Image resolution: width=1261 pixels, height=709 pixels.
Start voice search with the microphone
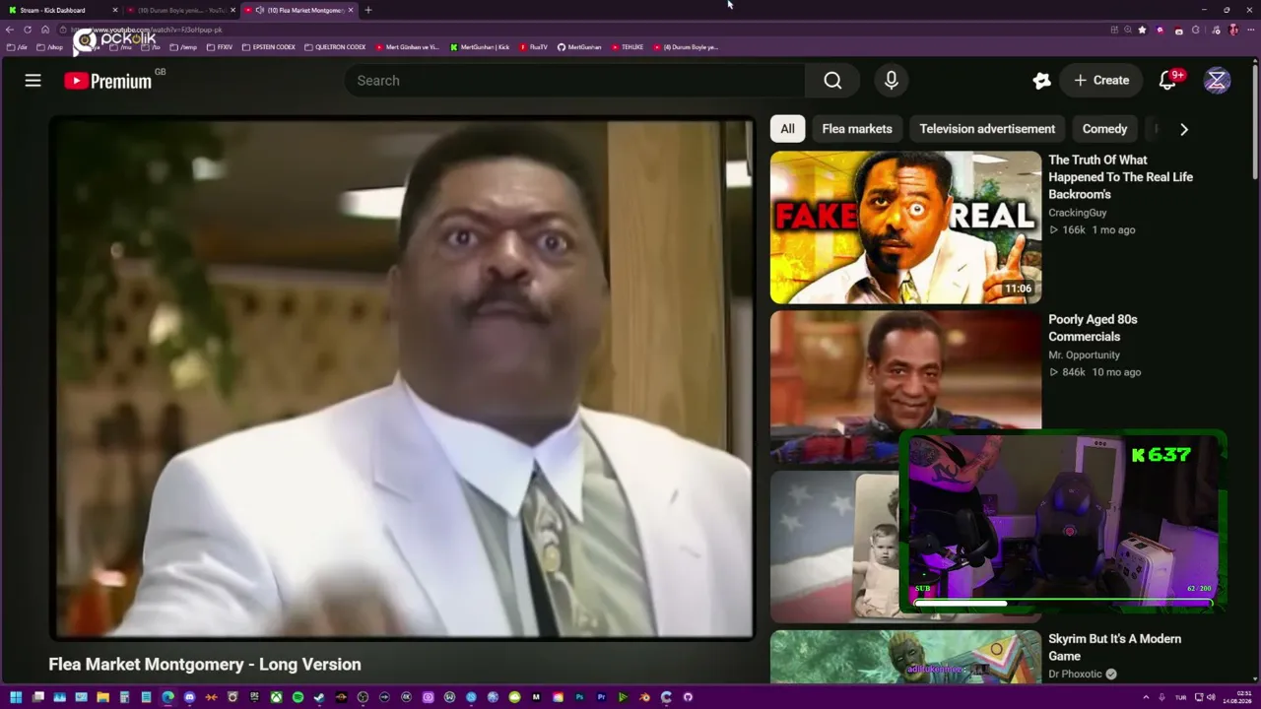(x=892, y=81)
